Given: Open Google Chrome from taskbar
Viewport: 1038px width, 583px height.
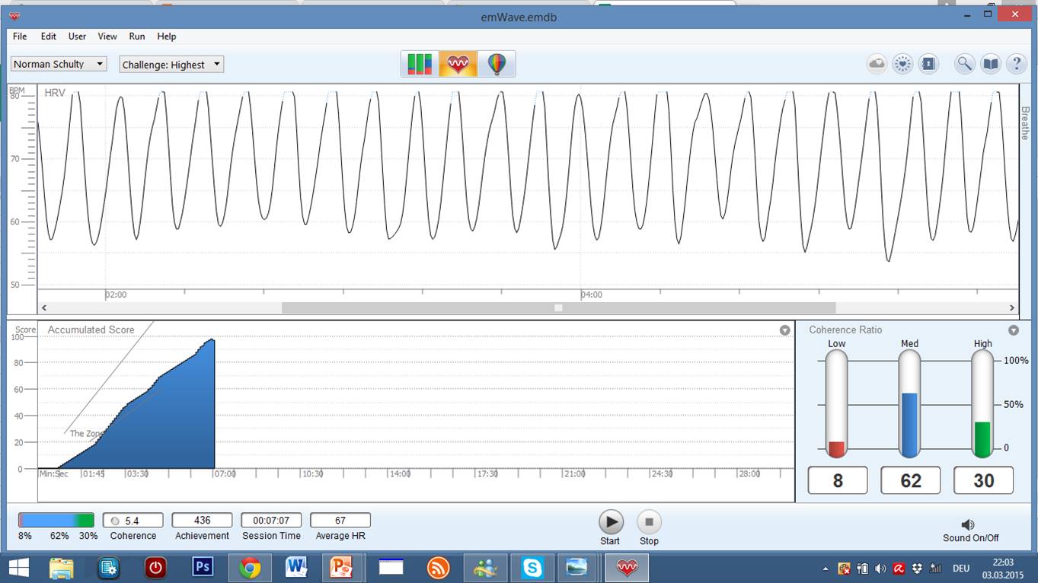Looking at the screenshot, I should (x=250, y=568).
